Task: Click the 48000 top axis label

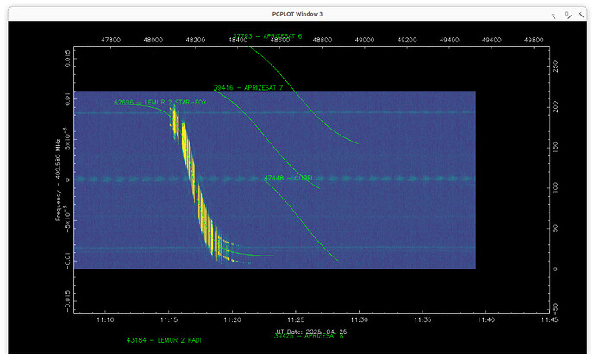Action: click(153, 40)
